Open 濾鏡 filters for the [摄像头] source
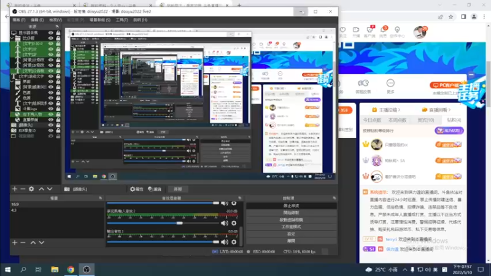 pyautogui.click(x=155, y=189)
